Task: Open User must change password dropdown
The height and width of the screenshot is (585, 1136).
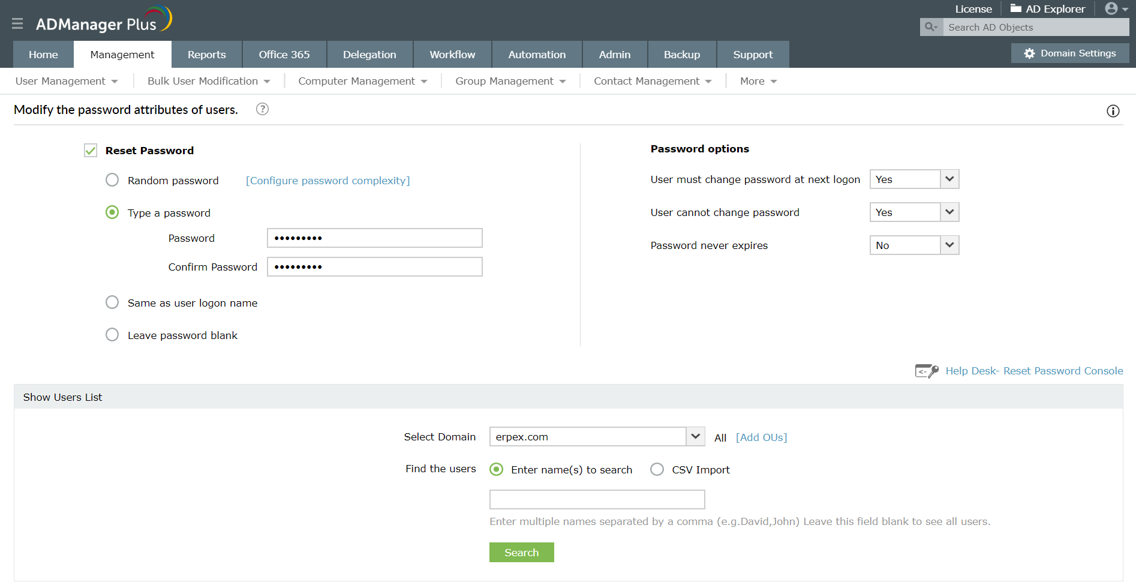Action: (x=915, y=179)
